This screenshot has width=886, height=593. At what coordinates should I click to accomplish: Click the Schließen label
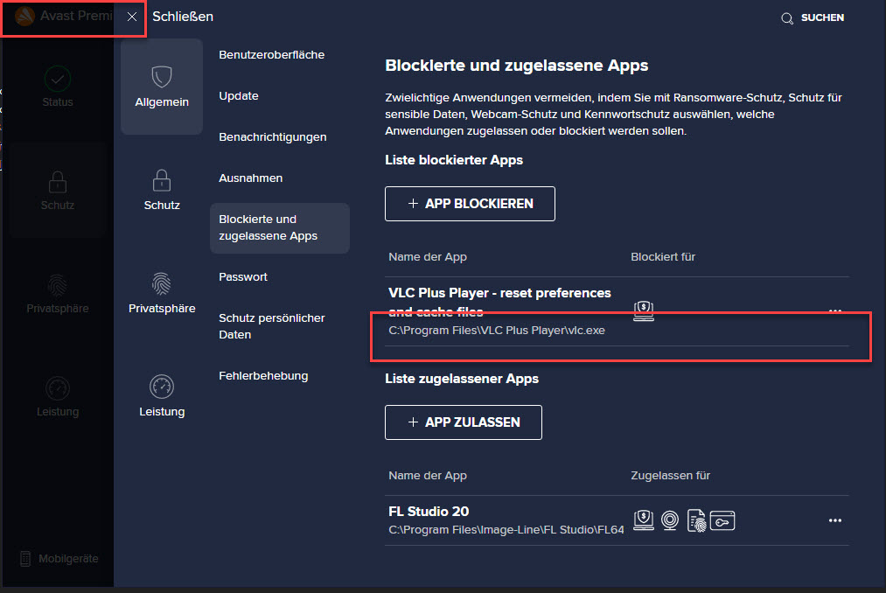[x=183, y=17]
